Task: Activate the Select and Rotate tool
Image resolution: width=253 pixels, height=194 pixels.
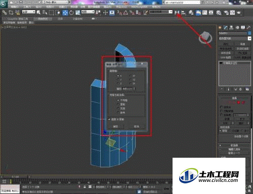Action: (71, 13)
